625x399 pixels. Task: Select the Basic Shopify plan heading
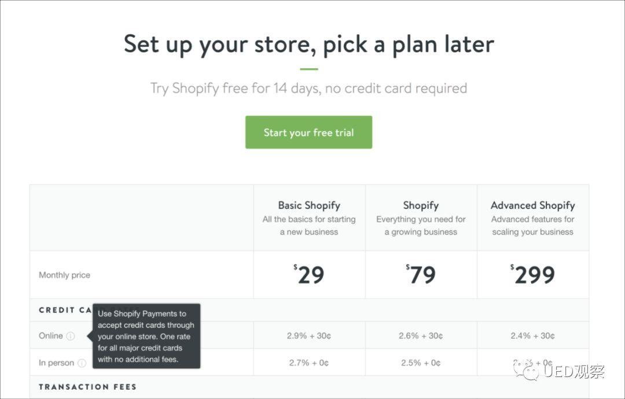tap(309, 205)
